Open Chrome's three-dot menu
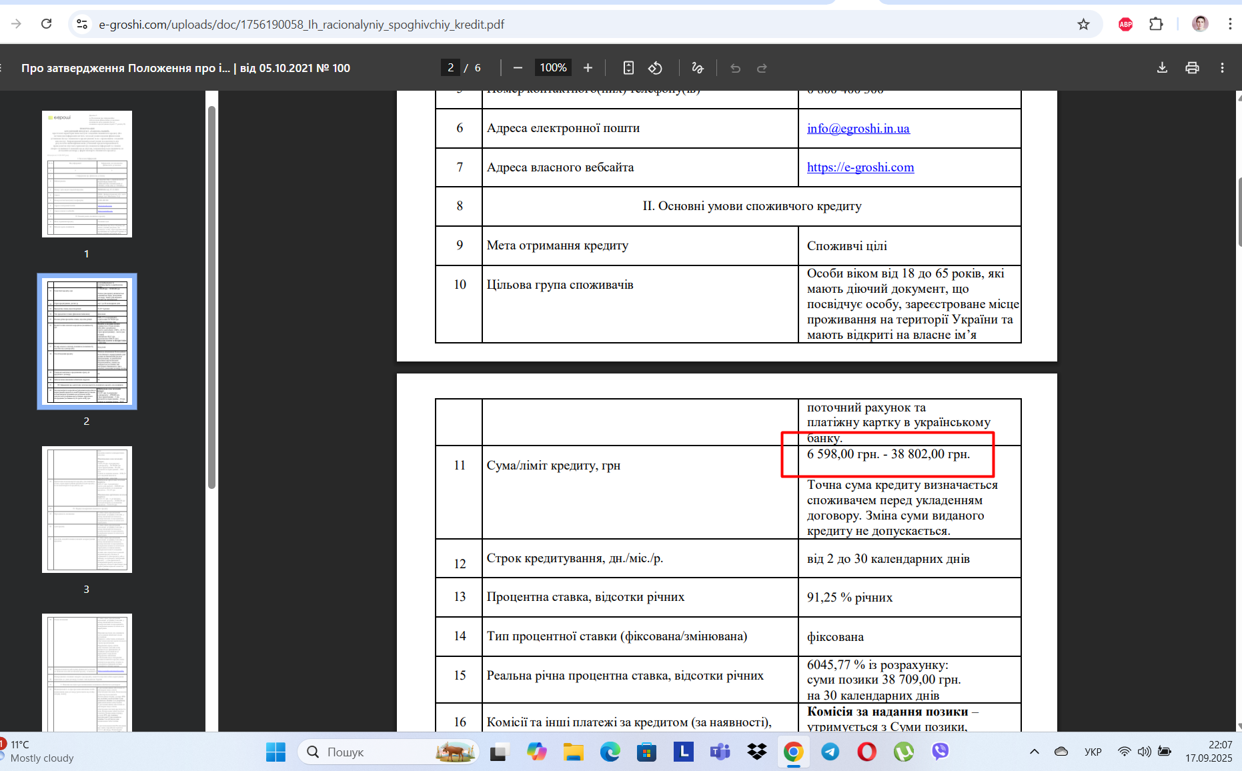 [x=1230, y=24]
